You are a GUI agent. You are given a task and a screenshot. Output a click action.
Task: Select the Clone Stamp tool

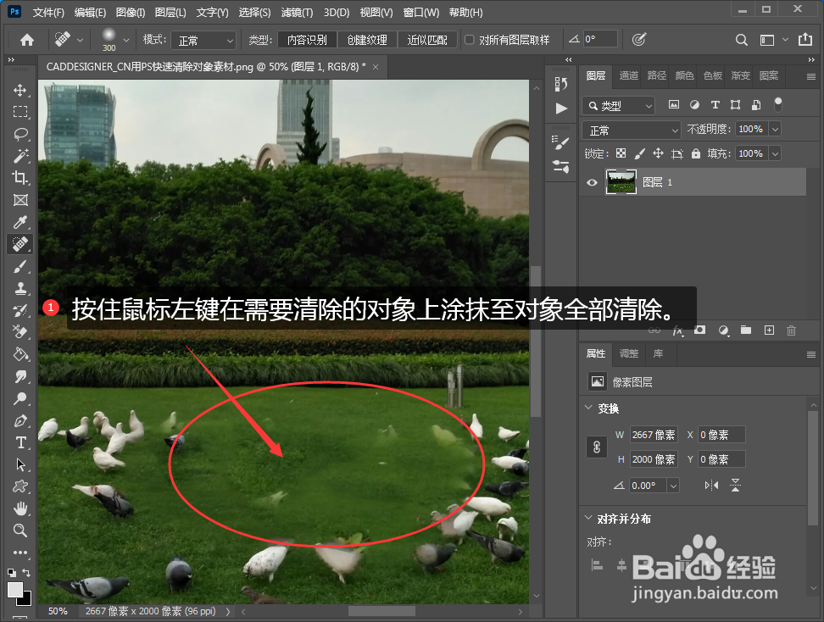pos(20,288)
